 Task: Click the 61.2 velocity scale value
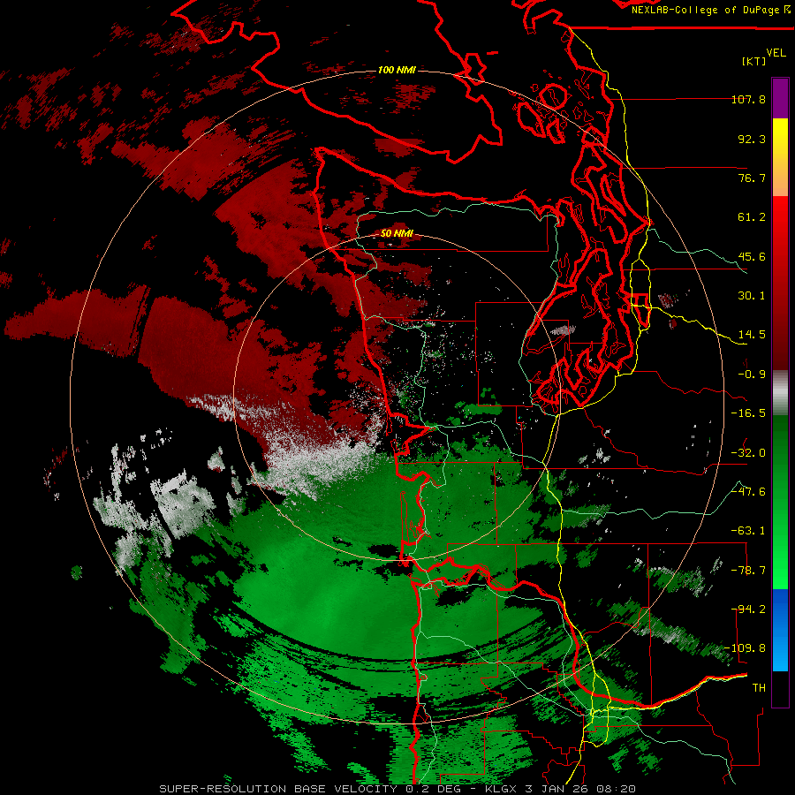click(752, 217)
